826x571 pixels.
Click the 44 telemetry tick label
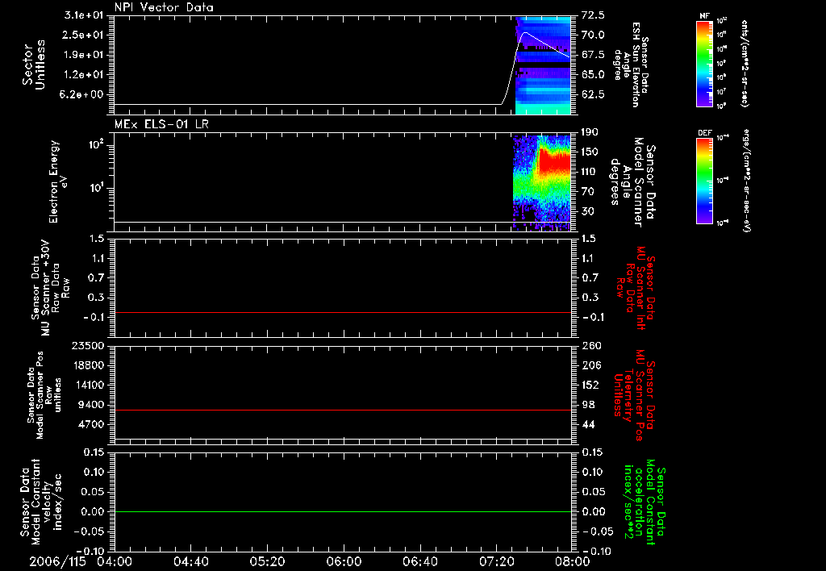pyautogui.click(x=588, y=424)
